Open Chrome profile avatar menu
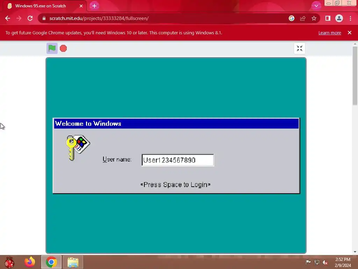358x269 pixels. [339, 18]
